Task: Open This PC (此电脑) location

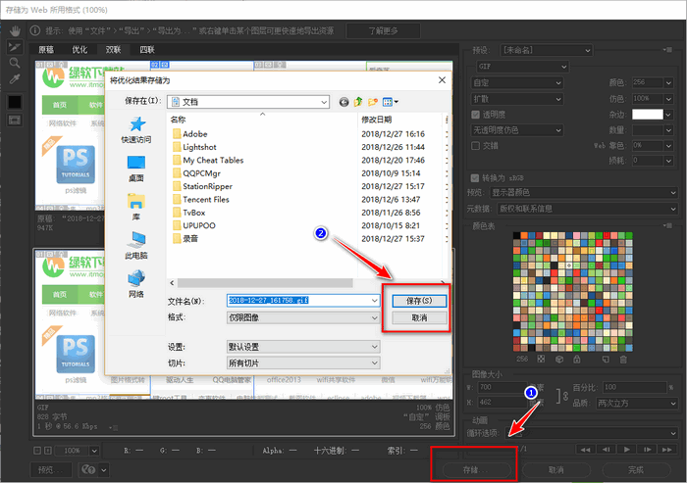Action: (x=136, y=246)
